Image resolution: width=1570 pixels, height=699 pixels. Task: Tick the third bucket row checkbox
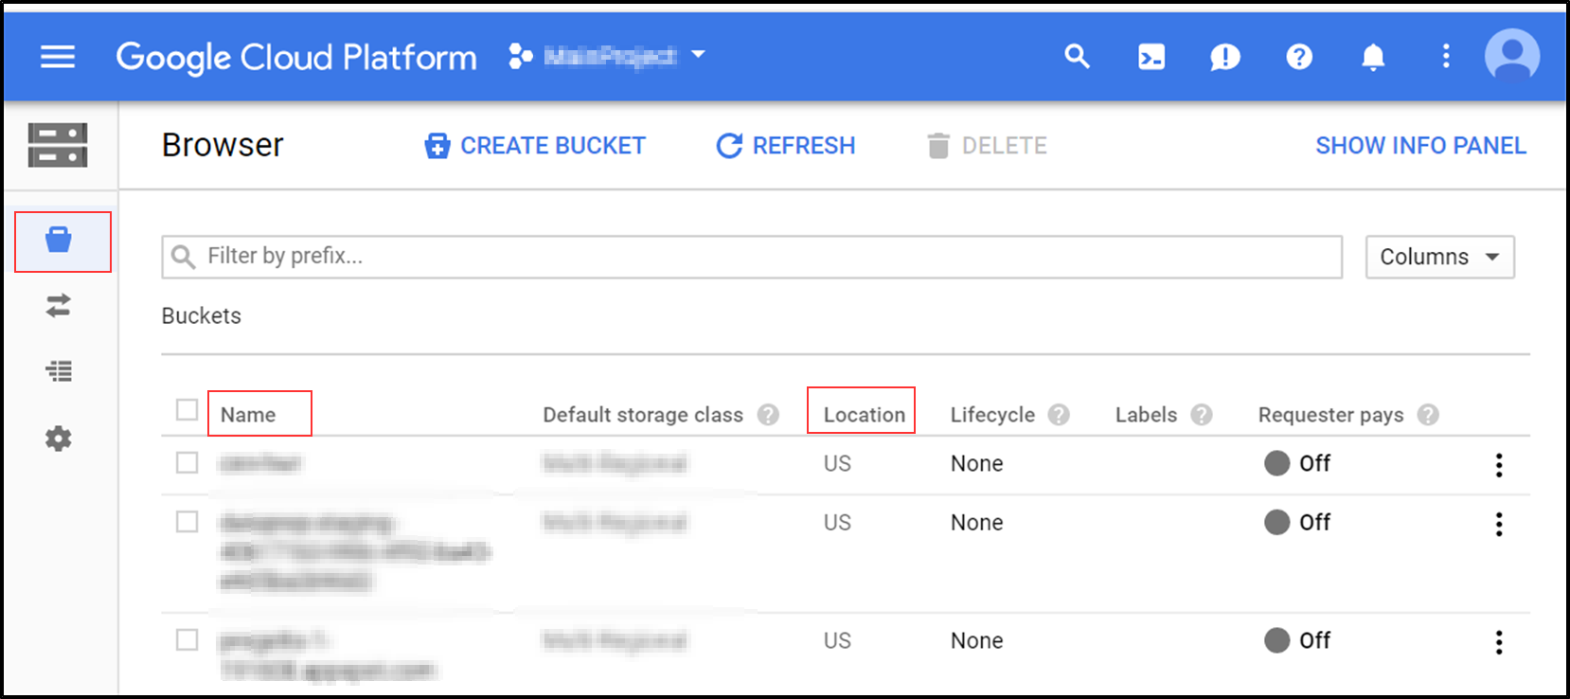point(187,640)
